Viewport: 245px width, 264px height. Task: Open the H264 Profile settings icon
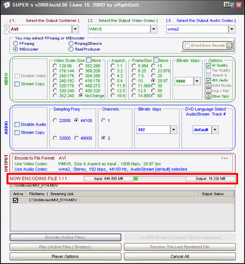pos(208,86)
